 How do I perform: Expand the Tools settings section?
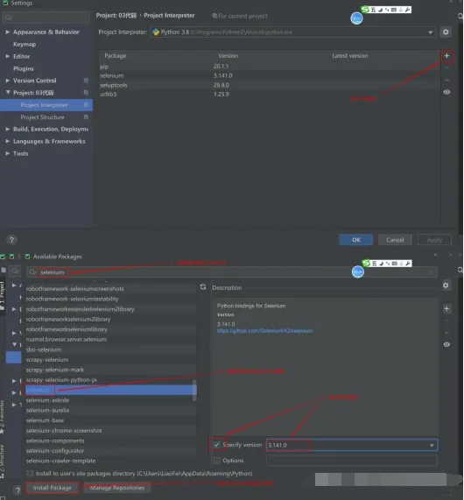pyautogui.click(x=7, y=153)
